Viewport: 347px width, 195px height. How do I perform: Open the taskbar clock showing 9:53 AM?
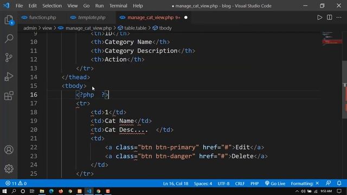click(x=326, y=191)
